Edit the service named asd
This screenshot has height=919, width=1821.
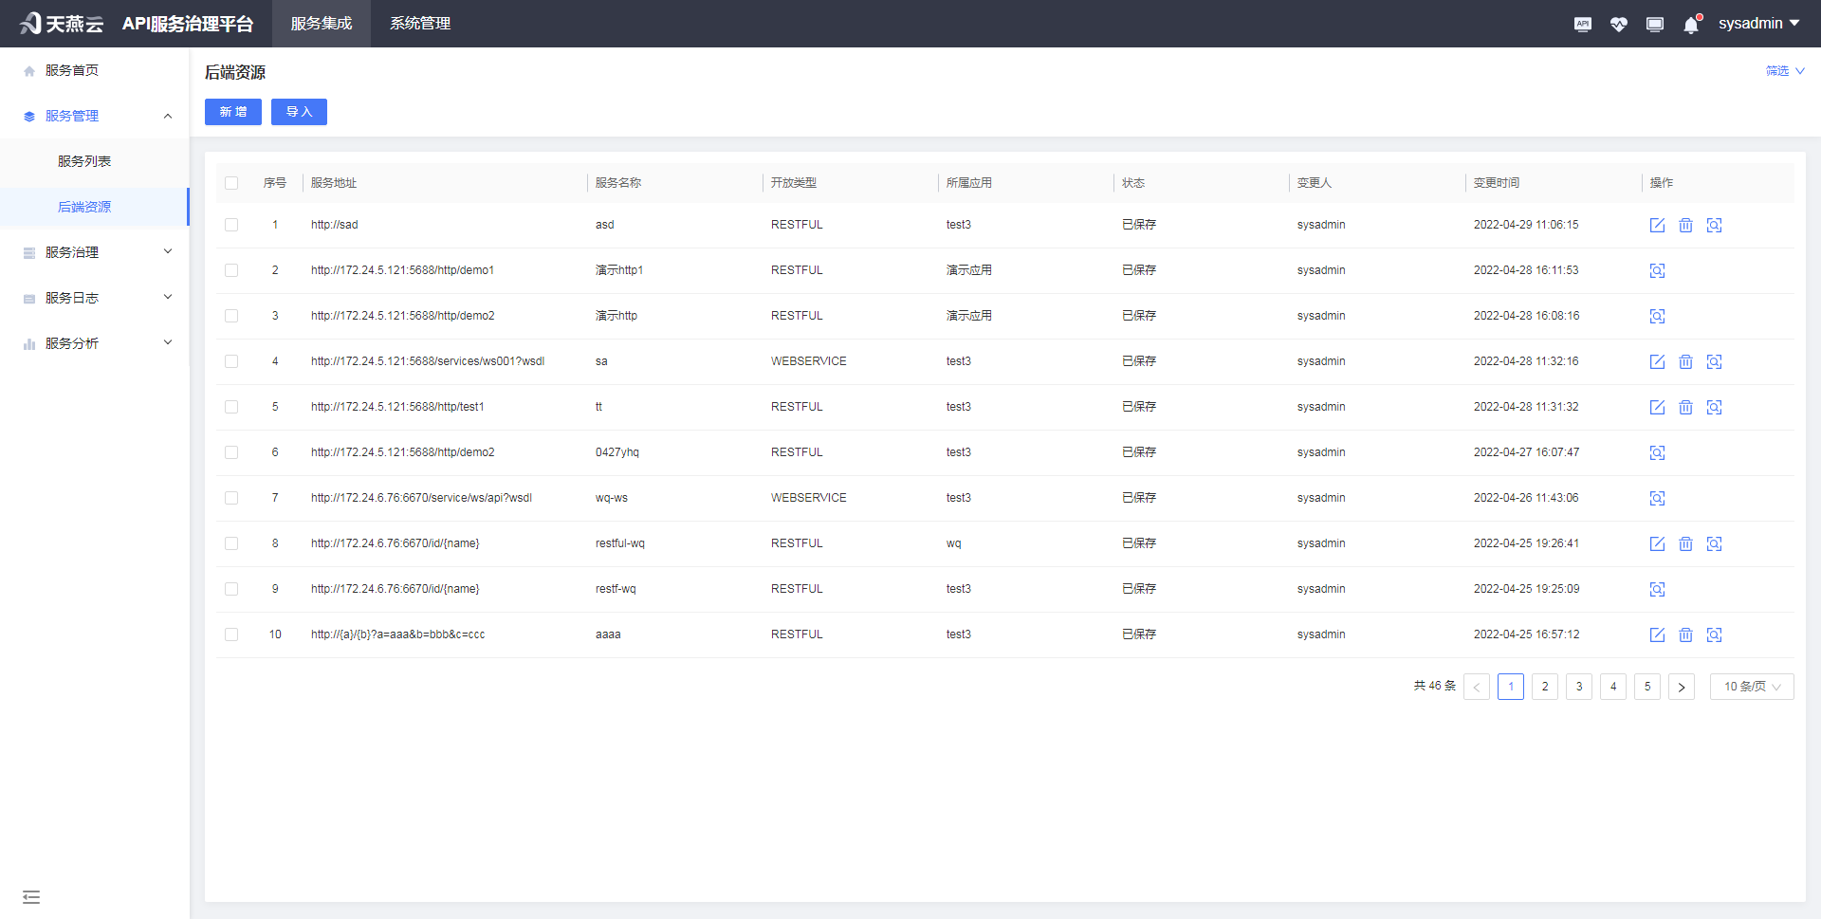[x=1657, y=225]
